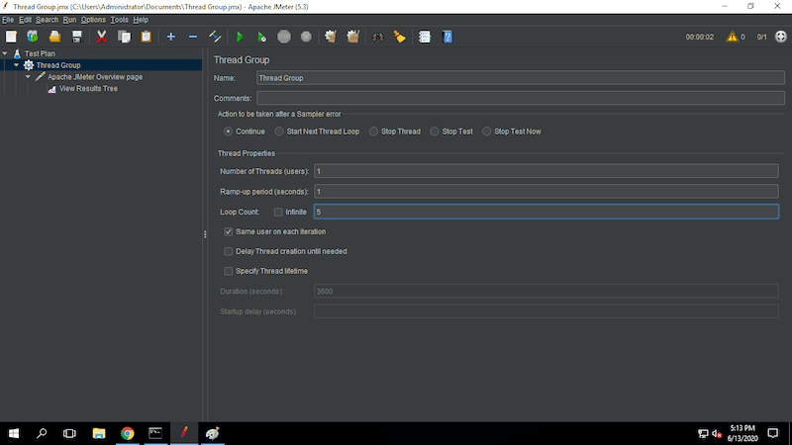Viewport: 792px width, 445px height.
Task: Select Start Next Thread Loop option
Action: pyautogui.click(x=279, y=132)
